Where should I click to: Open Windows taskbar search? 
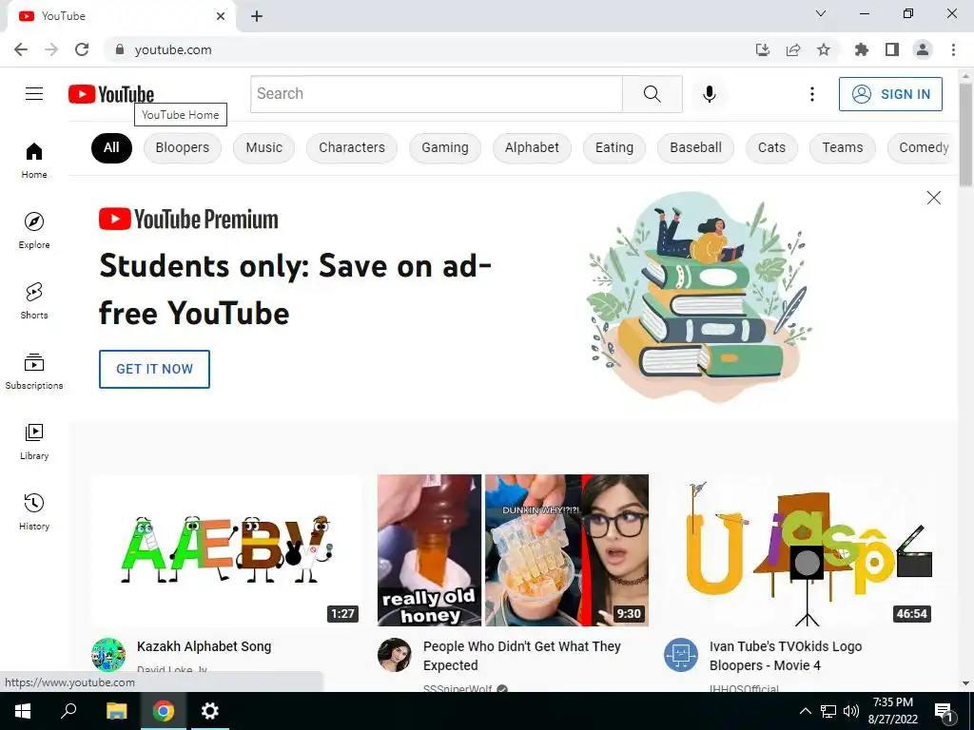pos(68,711)
